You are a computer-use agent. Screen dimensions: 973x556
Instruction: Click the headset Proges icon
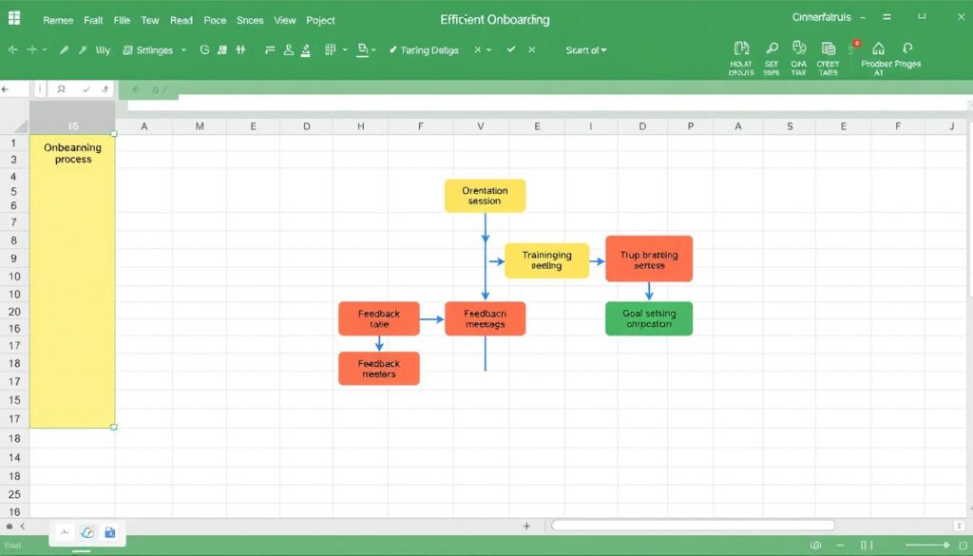907,48
